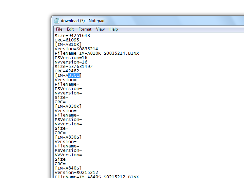
Task: Click the '[IM-A810K]' section header line
Action: pyautogui.click(x=68, y=44)
